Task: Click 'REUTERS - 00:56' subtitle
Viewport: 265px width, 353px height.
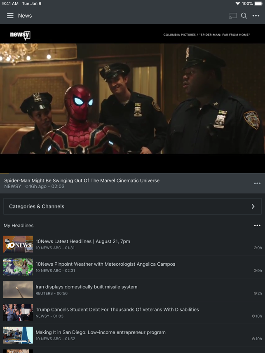Action: (52, 293)
